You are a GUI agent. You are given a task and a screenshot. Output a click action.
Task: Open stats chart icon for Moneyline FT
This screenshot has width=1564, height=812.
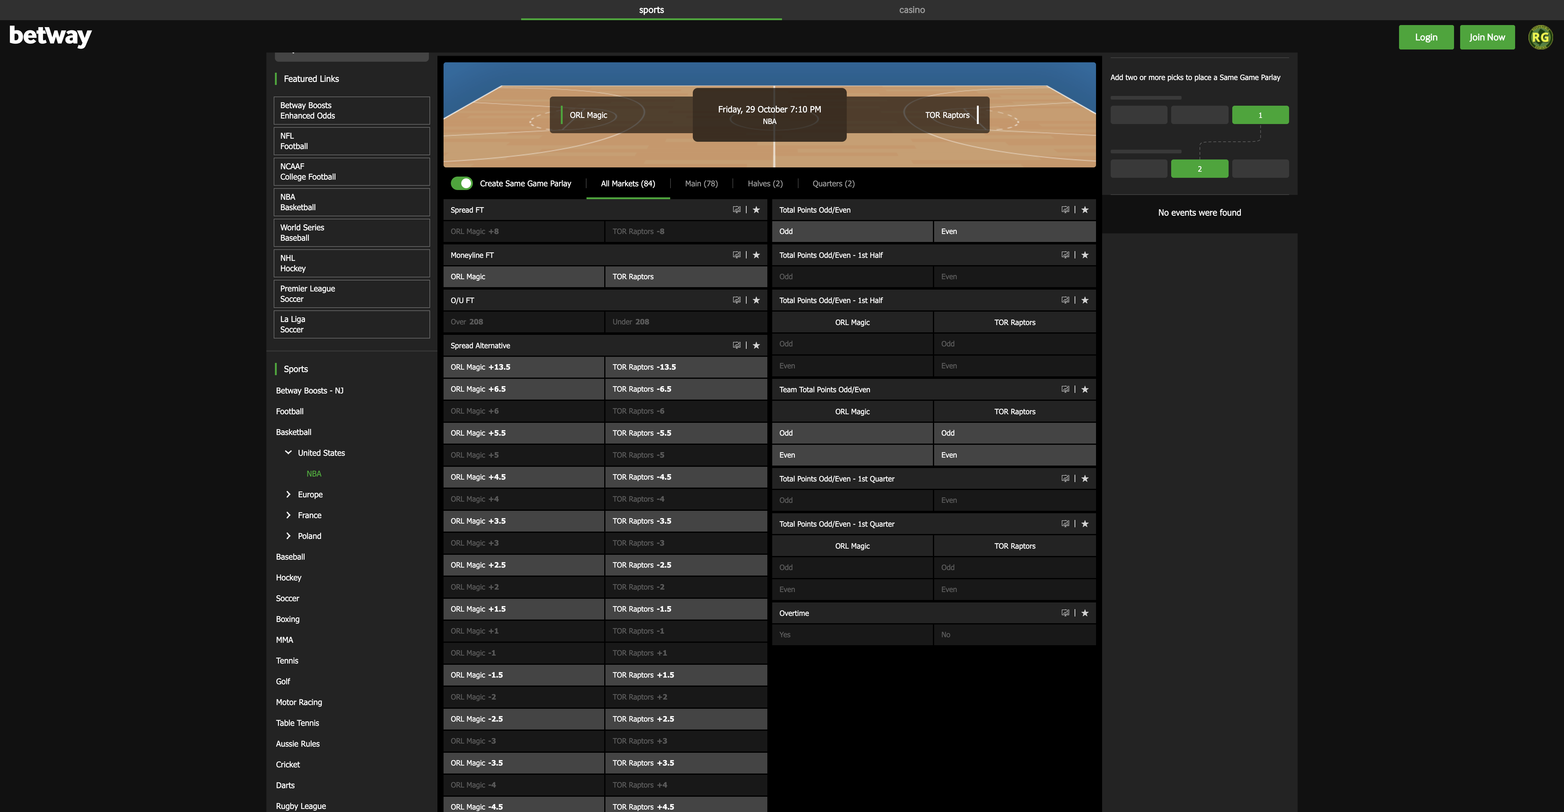click(x=736, y=255)
